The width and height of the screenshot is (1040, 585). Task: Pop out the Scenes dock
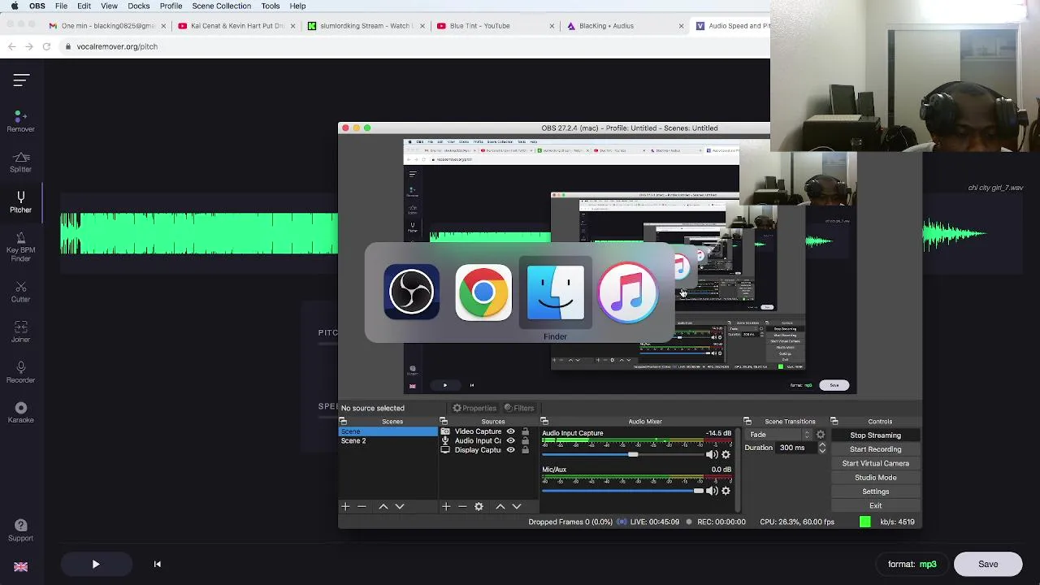coord(342,422)
